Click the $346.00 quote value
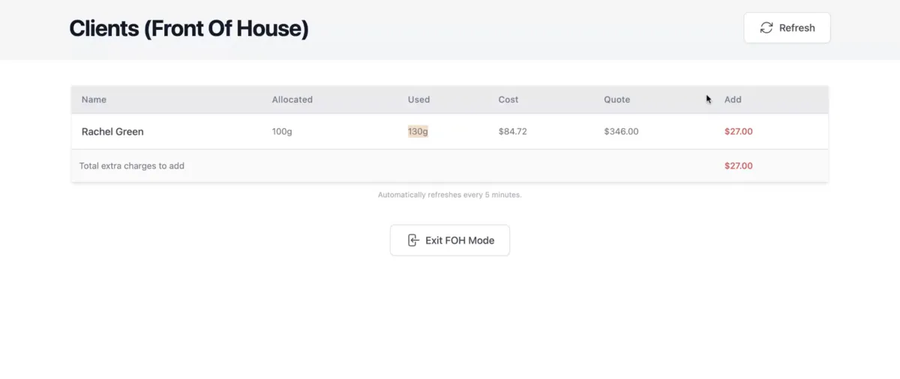Screen dimensions: 900x379 pyautogui.click(x=621, y=132)
